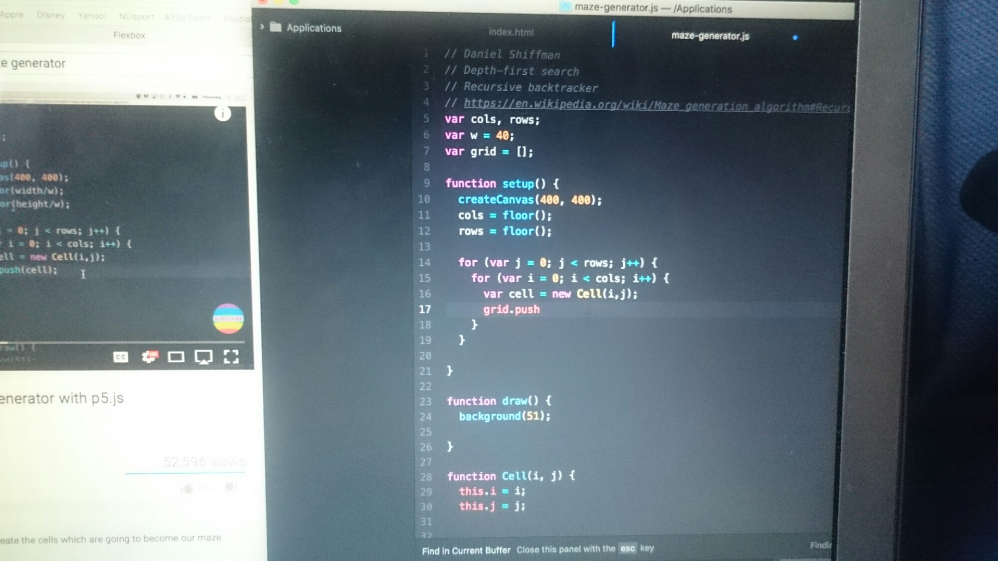Click the rainbow Subscribe watermark
The image size is (998, 561).
tap(228, 319)
